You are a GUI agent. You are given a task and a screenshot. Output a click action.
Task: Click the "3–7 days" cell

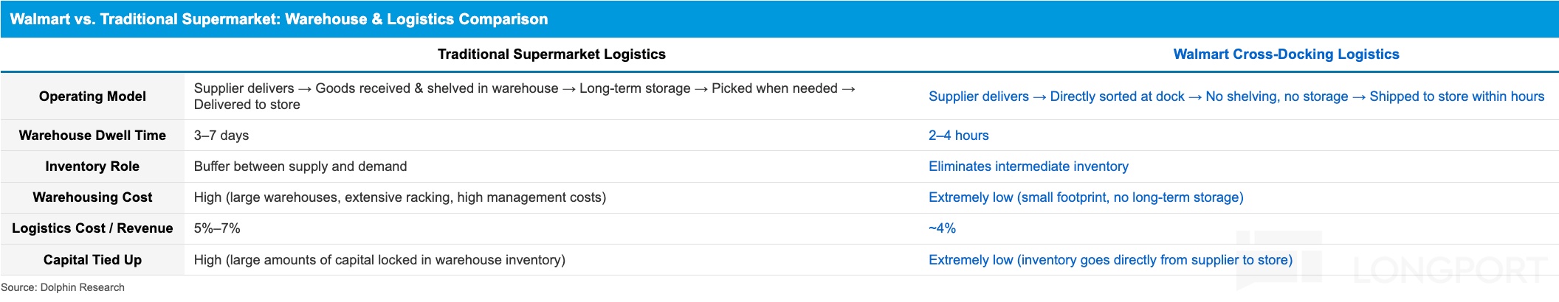click(221, 136)
